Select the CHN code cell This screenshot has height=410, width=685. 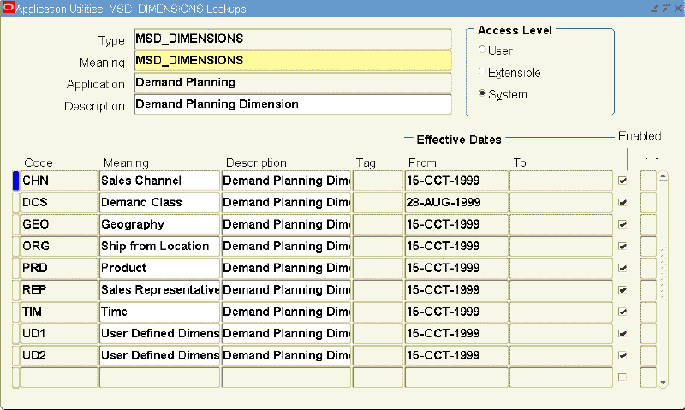[x=59, y=181]
